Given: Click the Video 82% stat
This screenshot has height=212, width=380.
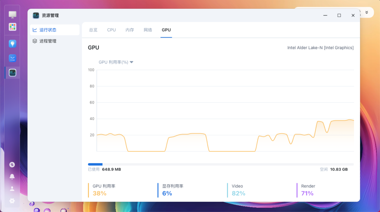Looking at the screenshot, I should point(238,190).
